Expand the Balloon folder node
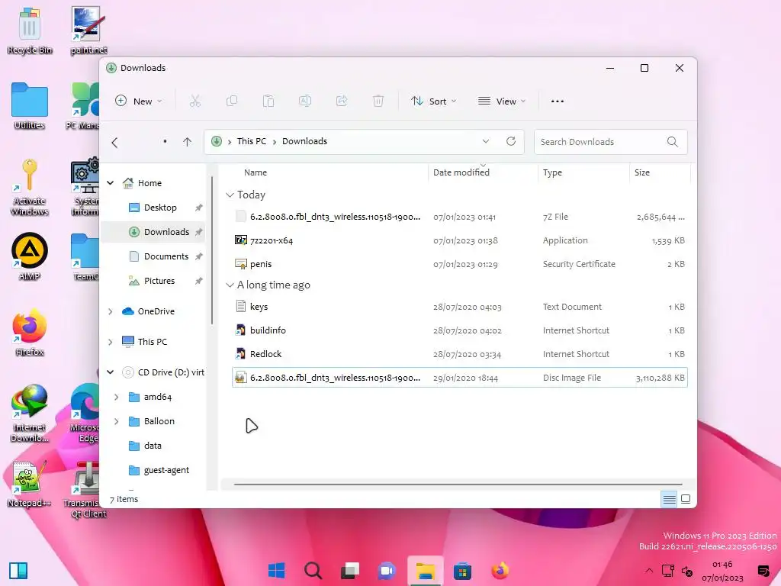This screenshot has width=781, height=586. (x=117, y=421)
